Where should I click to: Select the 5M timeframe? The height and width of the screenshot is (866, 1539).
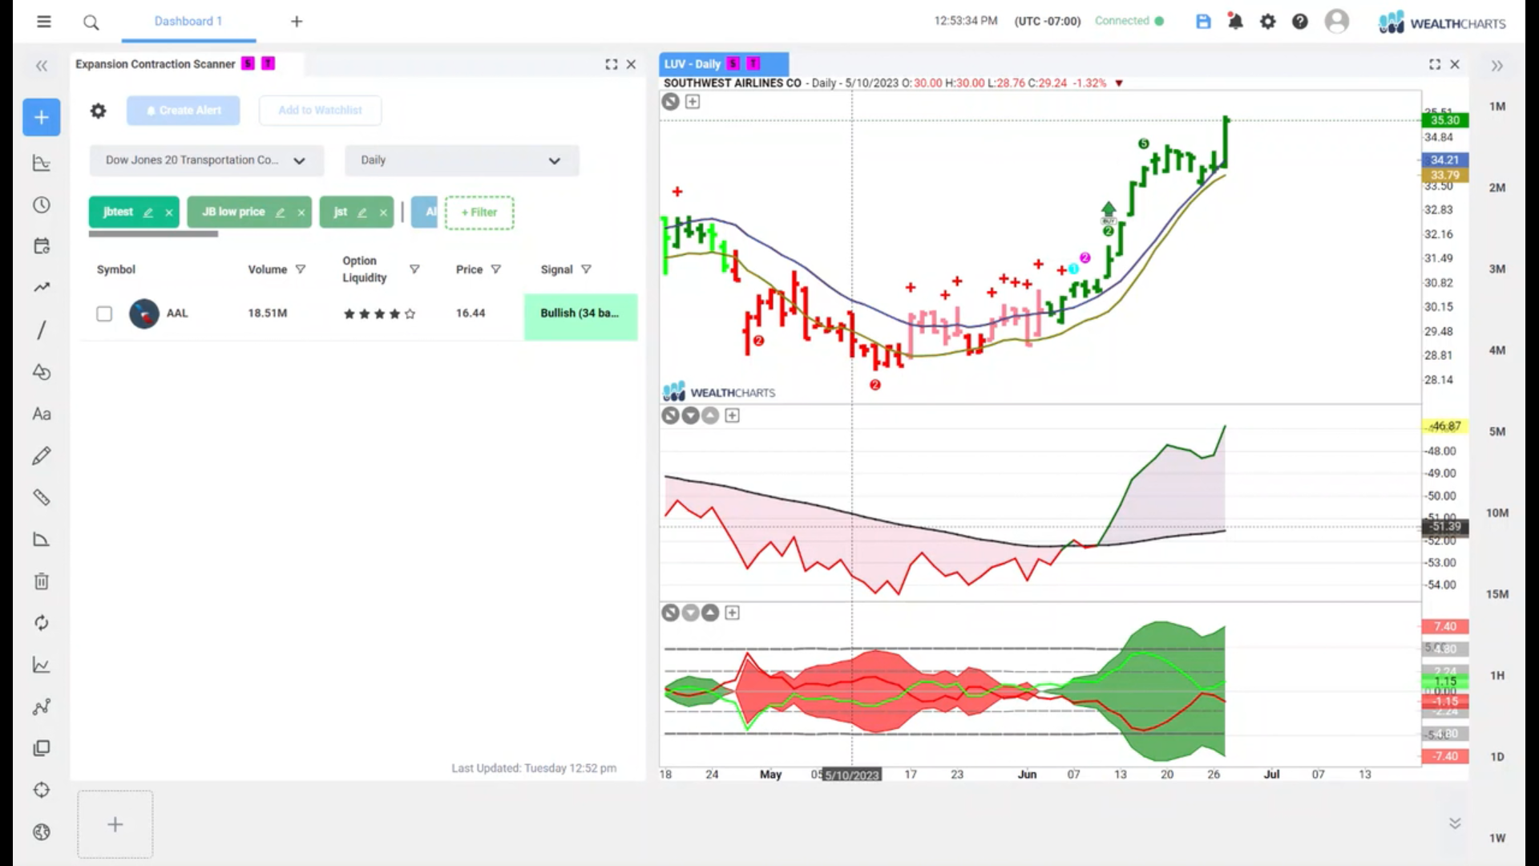pos(1497,431)
